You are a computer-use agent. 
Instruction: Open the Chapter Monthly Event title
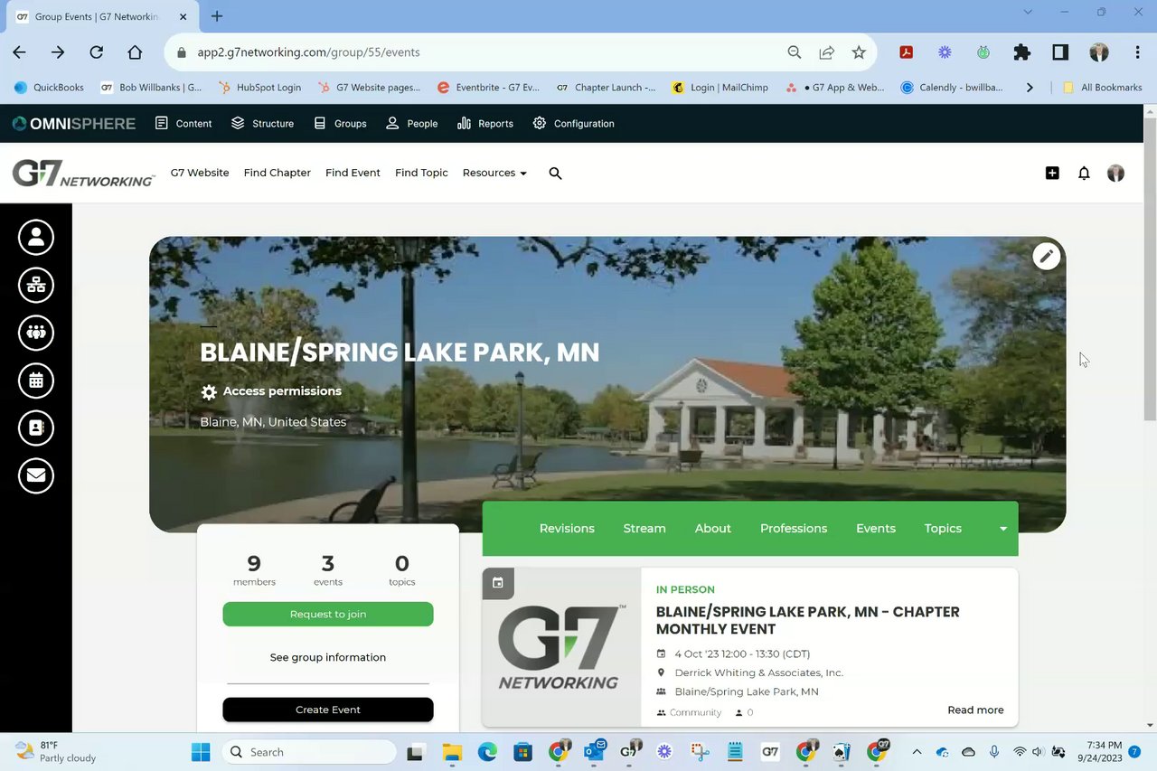coord(808,620)
